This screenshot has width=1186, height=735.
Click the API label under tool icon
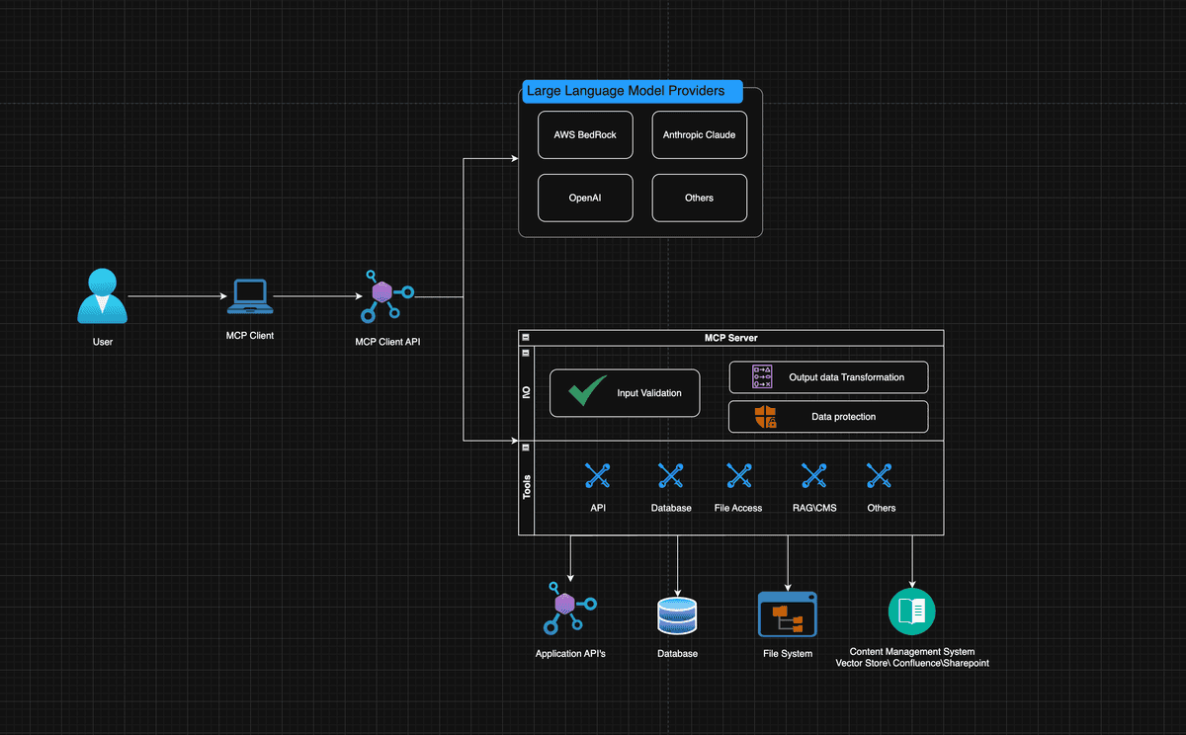click(598, 508)
